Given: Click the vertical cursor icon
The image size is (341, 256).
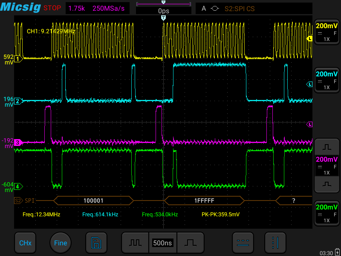Looking at the screenshot, I should pyautogui.click(x=275, y=243).
